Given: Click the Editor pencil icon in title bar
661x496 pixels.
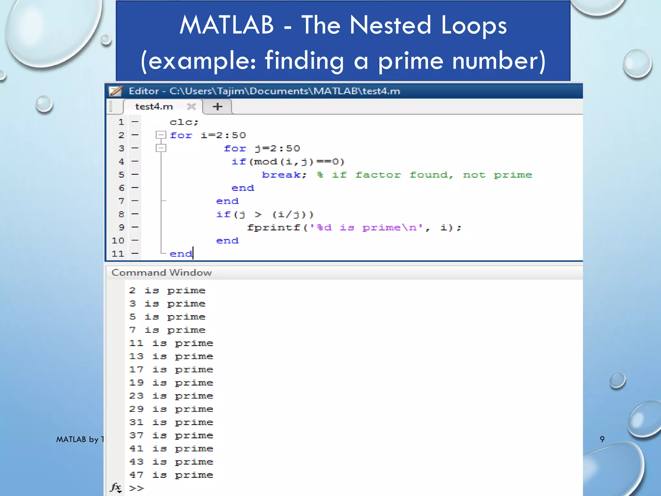Looking at the screenshot, I should 116,91.
